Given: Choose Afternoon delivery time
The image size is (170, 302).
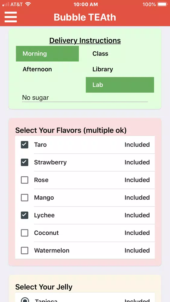Looking at the screenshot, I should point(47,69).
